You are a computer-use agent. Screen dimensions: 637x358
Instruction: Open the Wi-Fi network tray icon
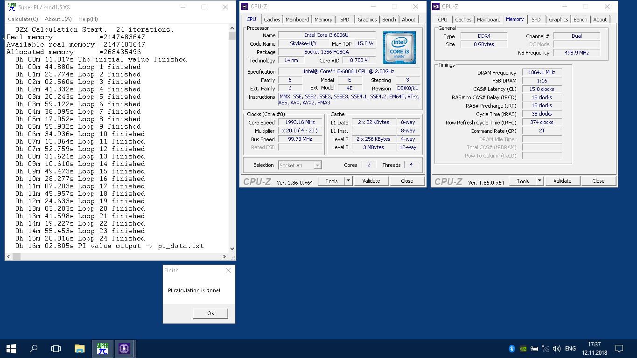point(545,348)
